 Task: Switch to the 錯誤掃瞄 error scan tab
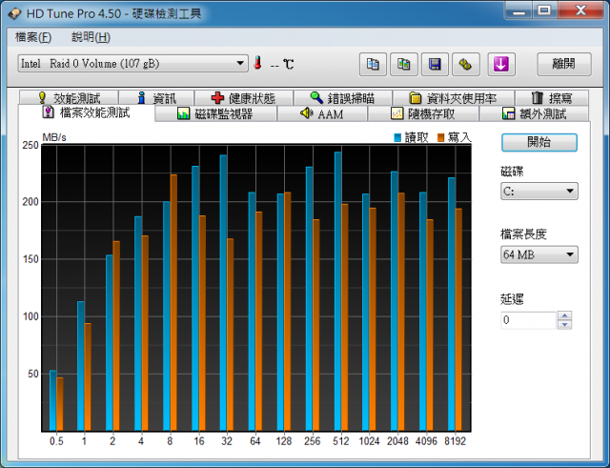[x=343, y=97]
